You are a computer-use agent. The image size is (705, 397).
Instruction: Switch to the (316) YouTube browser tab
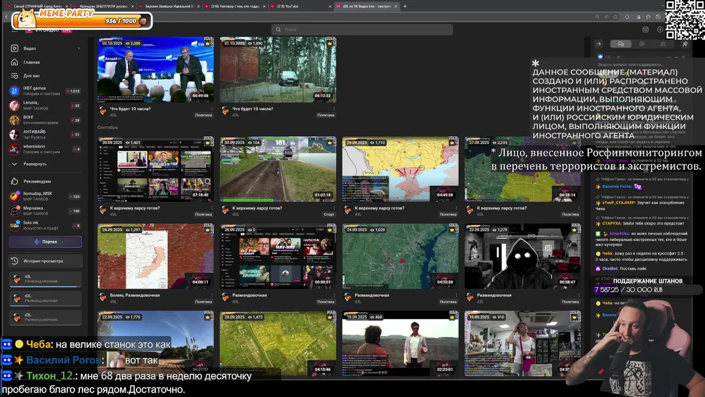tap(300, 7)
